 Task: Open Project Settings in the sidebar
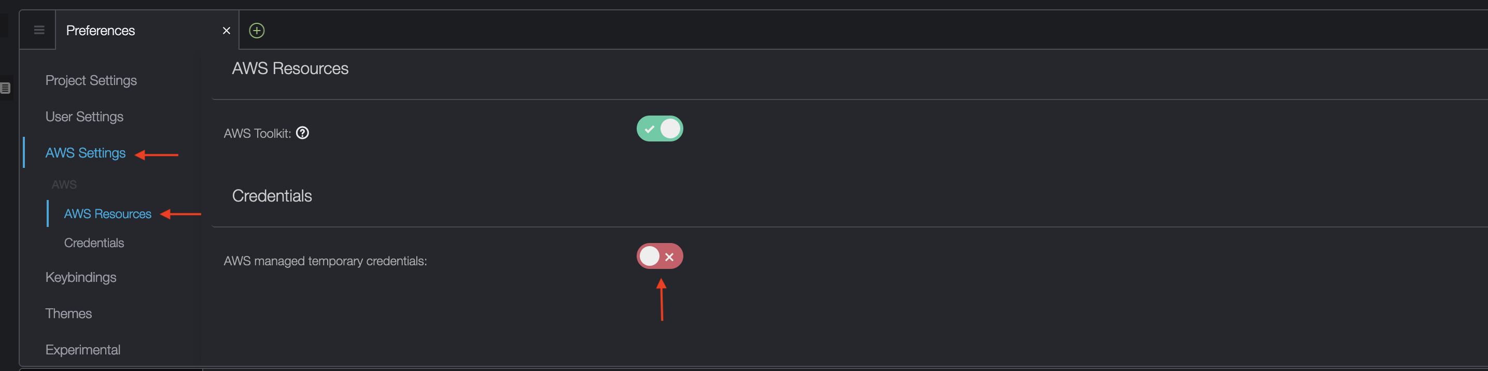pyautogui.click(x=91, y=80)
